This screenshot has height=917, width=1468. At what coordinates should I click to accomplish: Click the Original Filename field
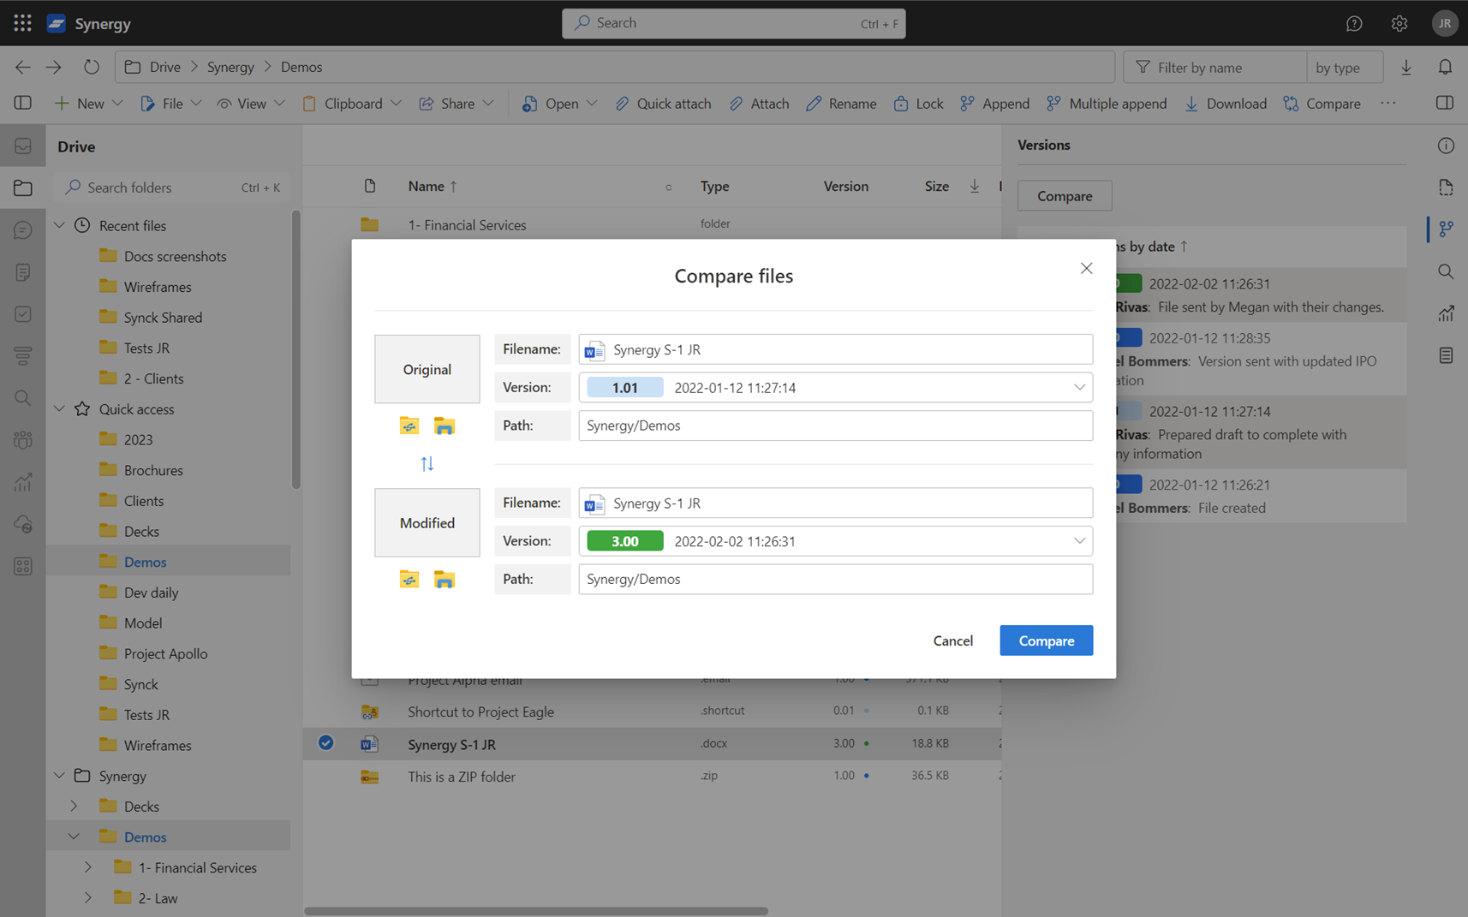pyautogui.click(x=835, y=349)
